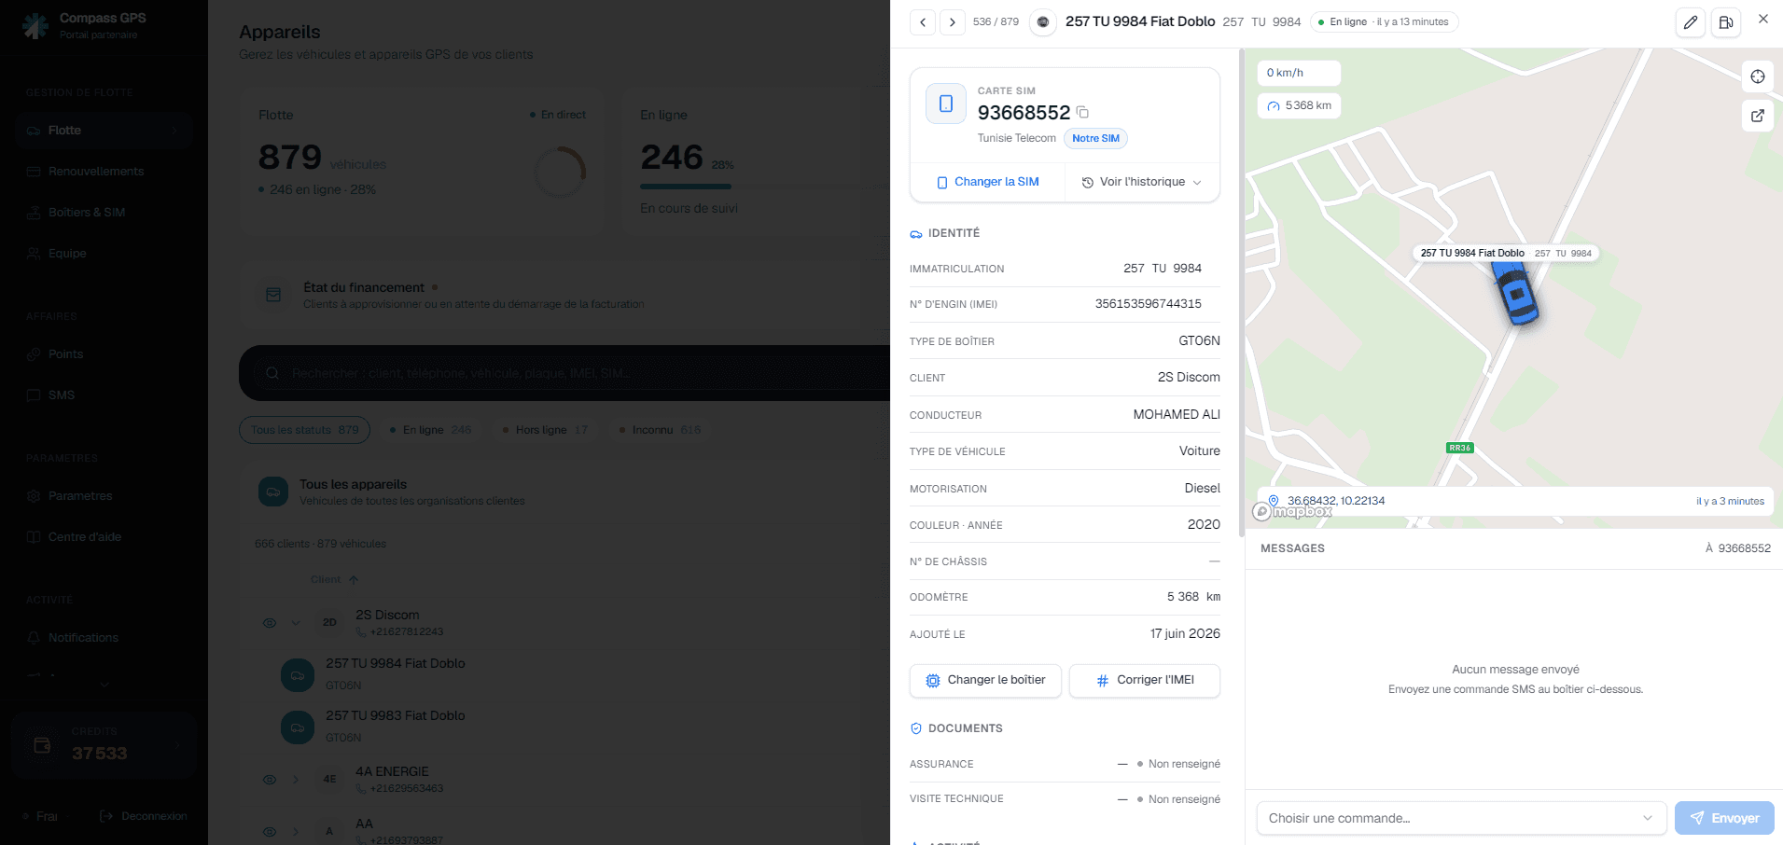Viewport: 1783px width, 845px height.
Task: Click the Flotte 879 véhicules card
Action: tap(423, 160)
